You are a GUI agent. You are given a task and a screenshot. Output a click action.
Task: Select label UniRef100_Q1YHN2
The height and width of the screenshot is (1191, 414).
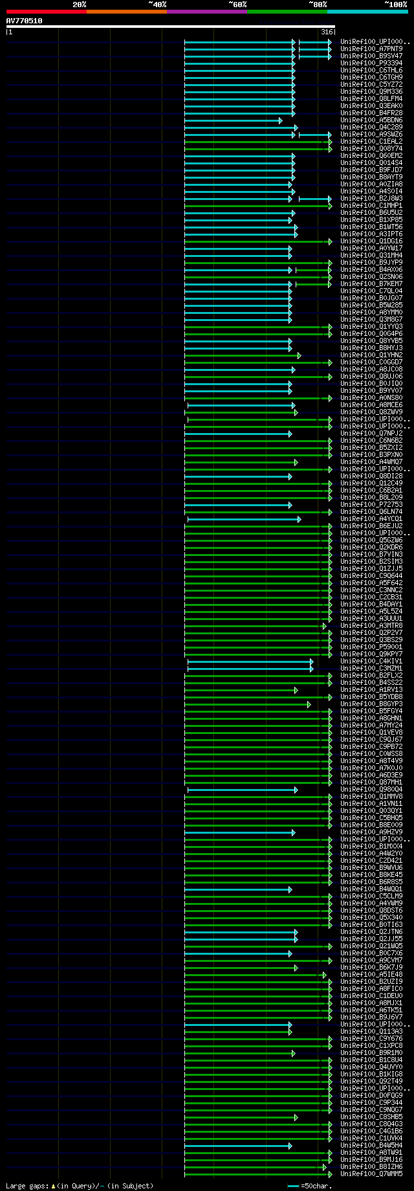click(x=371, y=355)
